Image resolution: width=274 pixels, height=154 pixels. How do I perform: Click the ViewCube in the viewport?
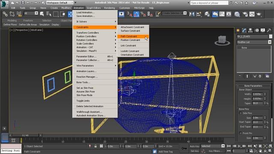click(x=222, y=40)
